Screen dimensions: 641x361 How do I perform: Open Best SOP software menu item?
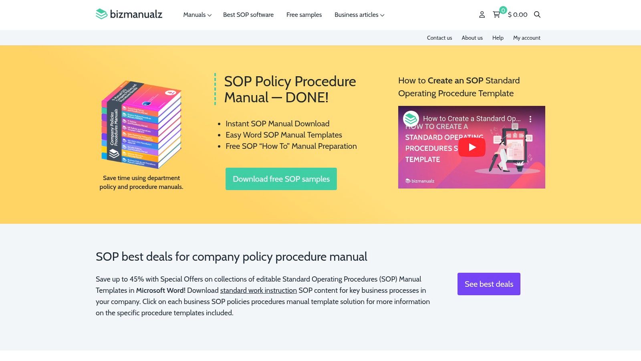pyautogui.click(x=248, y=15)
